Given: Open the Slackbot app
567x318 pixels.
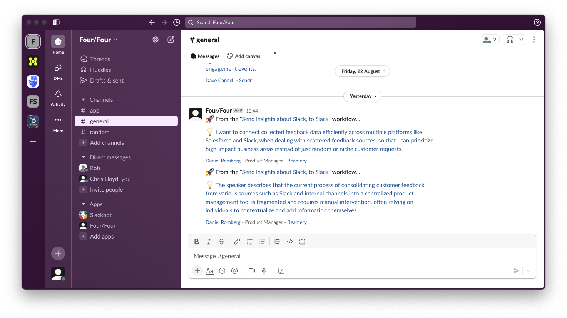Looking at the screenshot, I should point(126,215).
